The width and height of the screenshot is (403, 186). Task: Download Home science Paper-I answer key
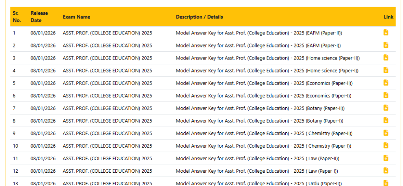386,70
